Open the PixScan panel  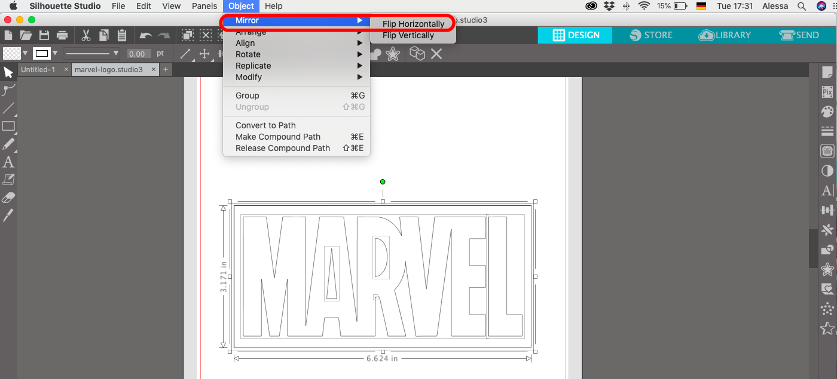[x=827, y=92]
